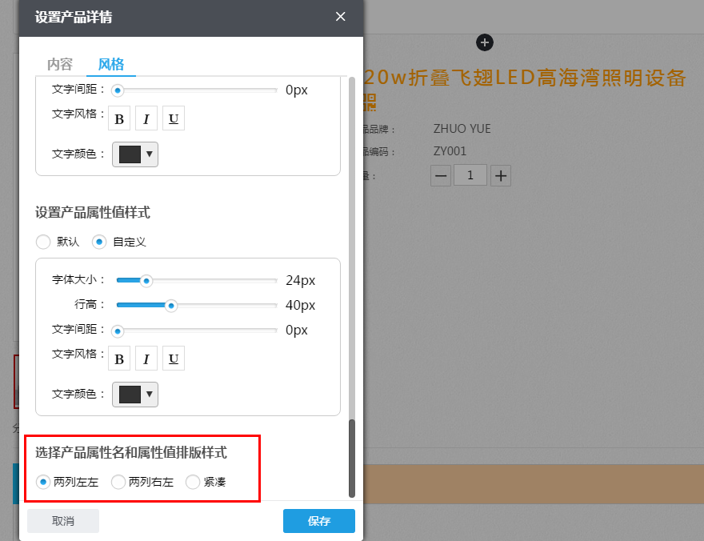The width and height of the screenshot is (704, 541).
Task: Click the quantity input field showing 1
Action: tap(470, 175)
